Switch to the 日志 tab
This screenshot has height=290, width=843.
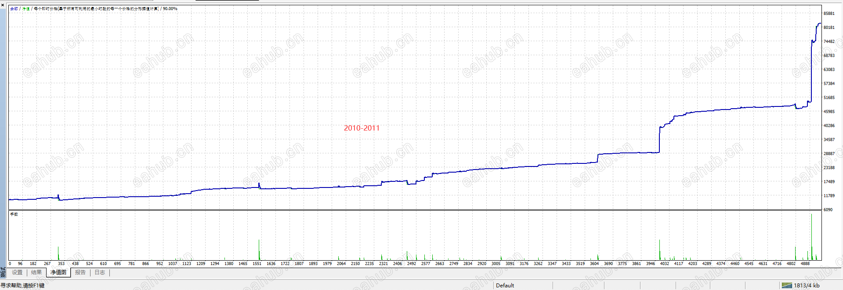pos(100,272)
